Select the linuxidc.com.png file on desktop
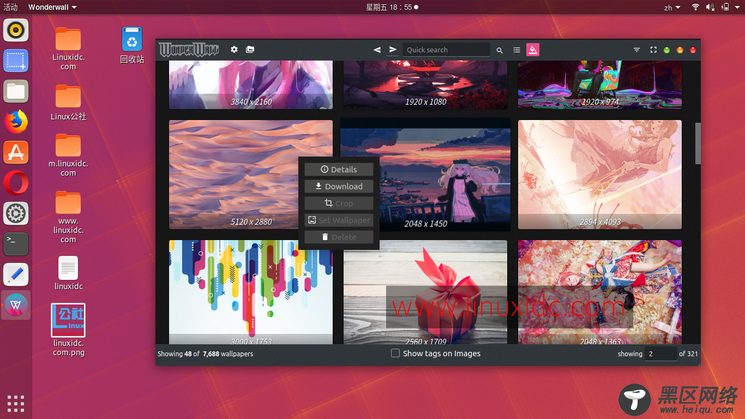The height and width of the screenshot is (419, 745). 68,330
